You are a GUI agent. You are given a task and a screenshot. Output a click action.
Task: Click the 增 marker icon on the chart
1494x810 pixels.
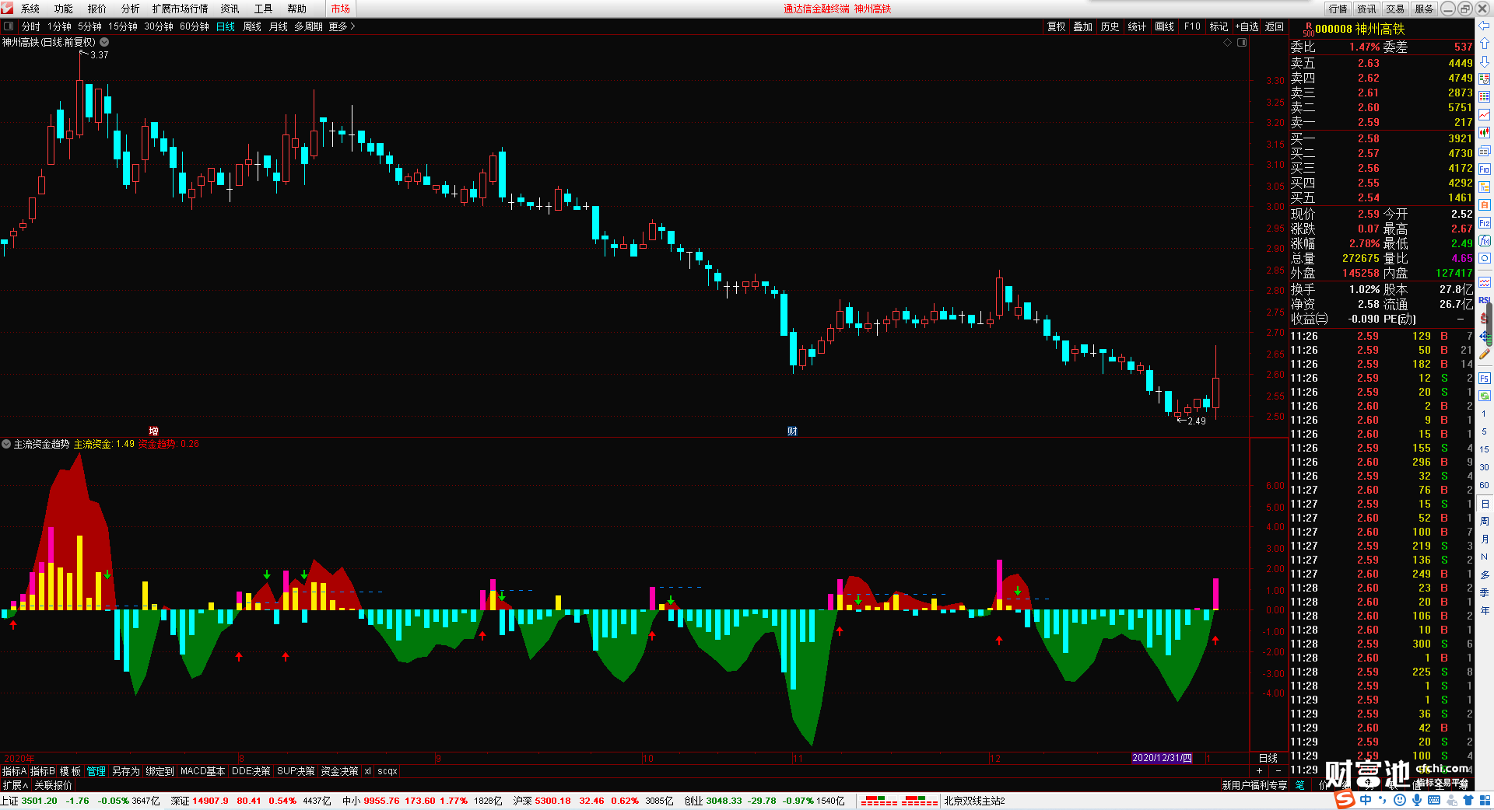154,431
